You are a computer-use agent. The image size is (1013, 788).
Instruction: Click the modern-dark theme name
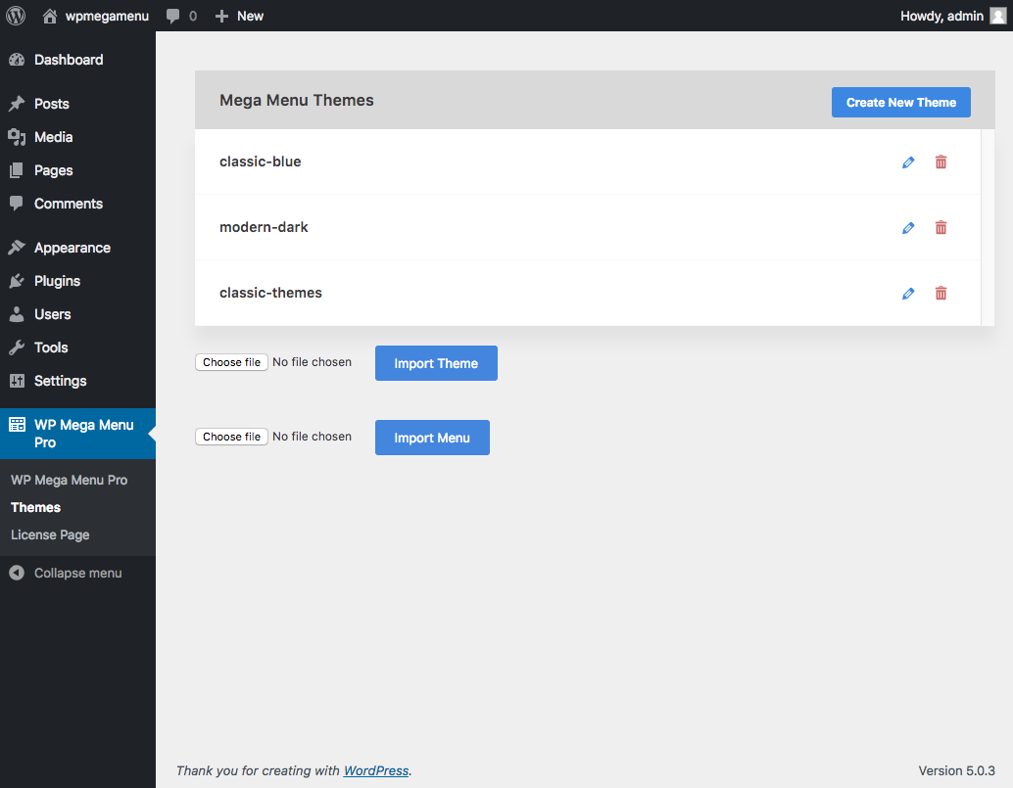264,227
